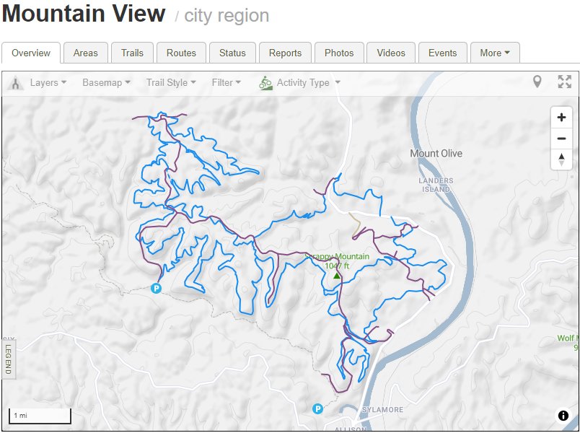Expand the Layers dropdown

point(48,82)
